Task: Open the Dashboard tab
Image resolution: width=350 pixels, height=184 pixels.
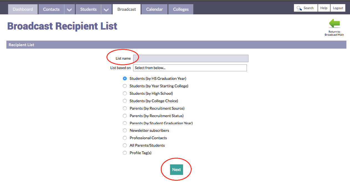Action: pyautogui.click(x=23, y=9)
